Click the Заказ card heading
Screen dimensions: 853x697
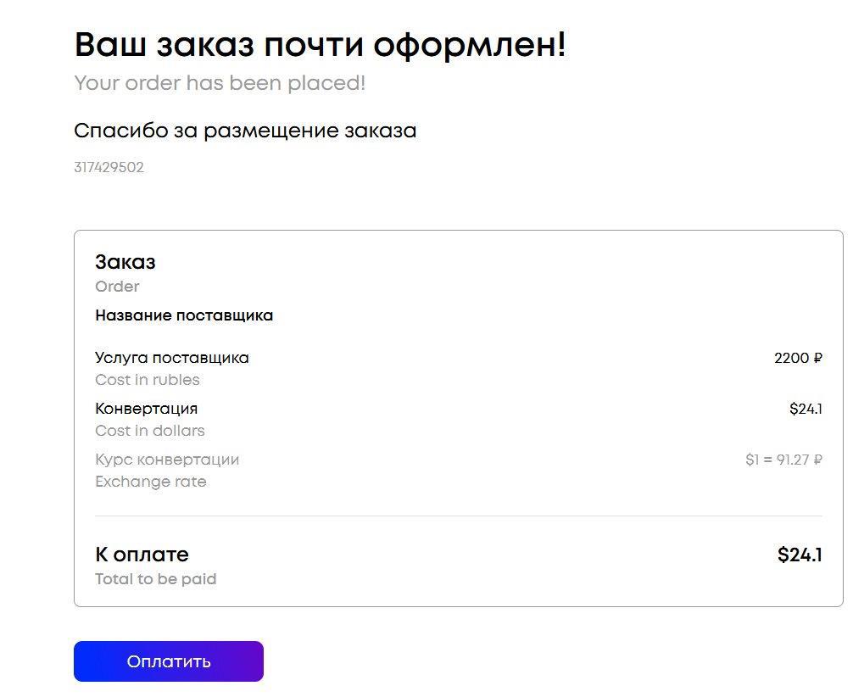tap(125, 262)
